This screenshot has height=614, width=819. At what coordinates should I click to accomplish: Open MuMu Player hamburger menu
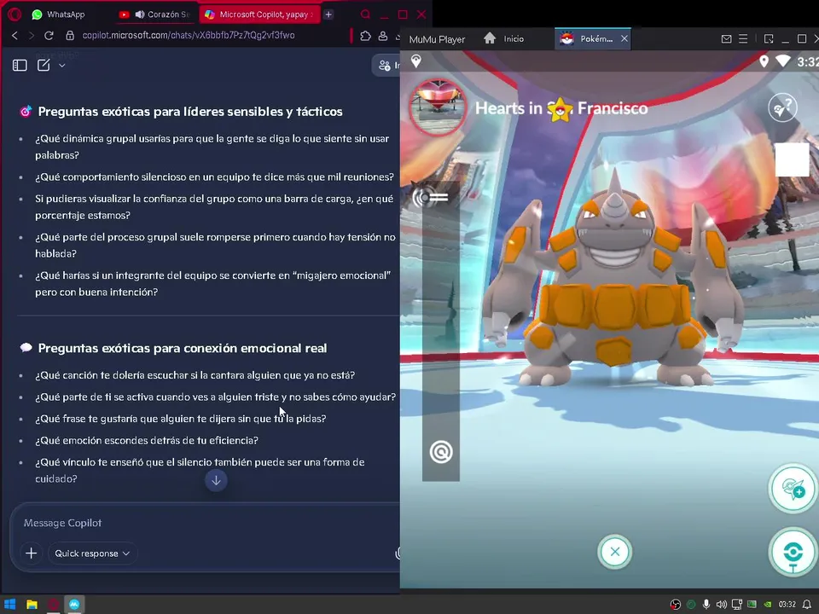coord(743,39)
